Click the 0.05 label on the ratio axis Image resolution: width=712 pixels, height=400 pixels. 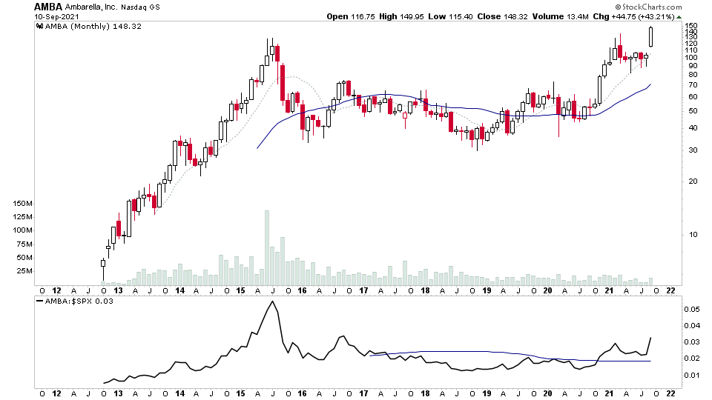692,310
